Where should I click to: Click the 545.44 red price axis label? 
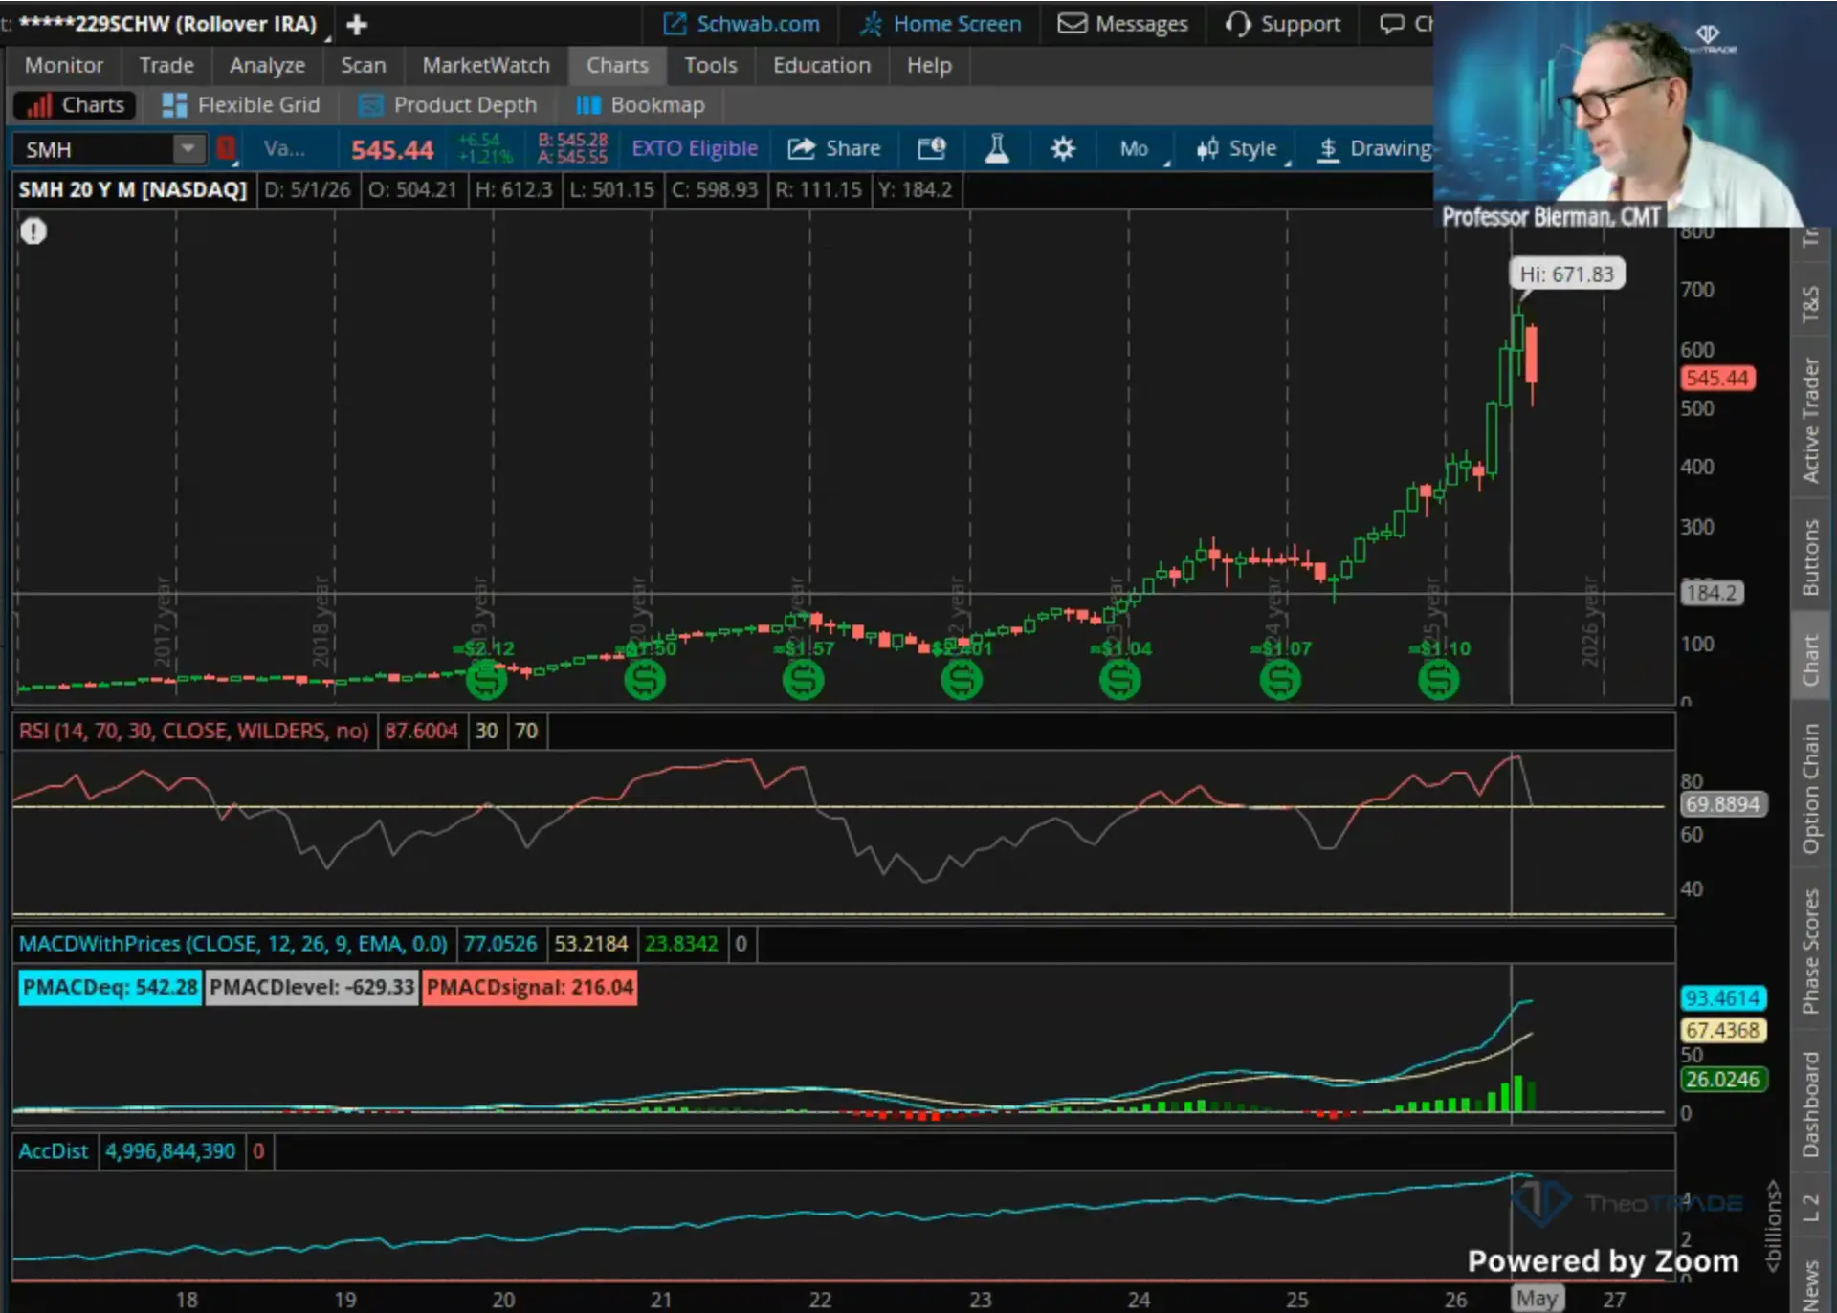point(1716,378)
